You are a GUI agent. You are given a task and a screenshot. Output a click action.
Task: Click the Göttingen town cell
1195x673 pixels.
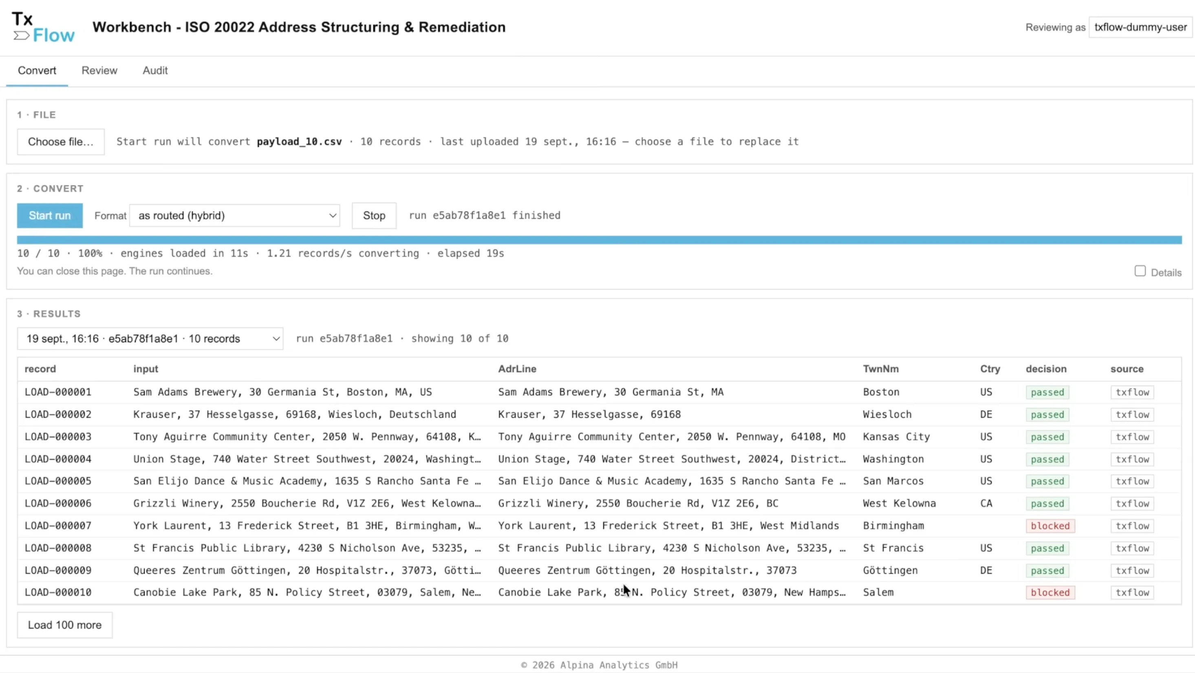click(x=890, y=570)
